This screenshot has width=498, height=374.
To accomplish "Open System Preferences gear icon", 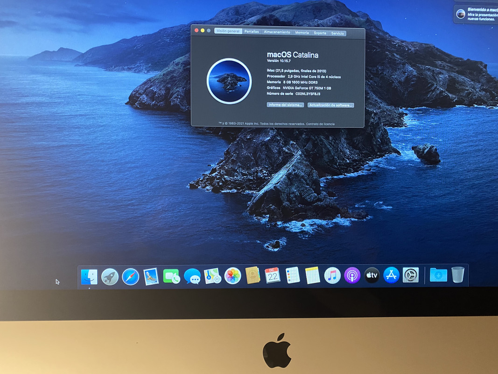I will (x=411, y=275).
